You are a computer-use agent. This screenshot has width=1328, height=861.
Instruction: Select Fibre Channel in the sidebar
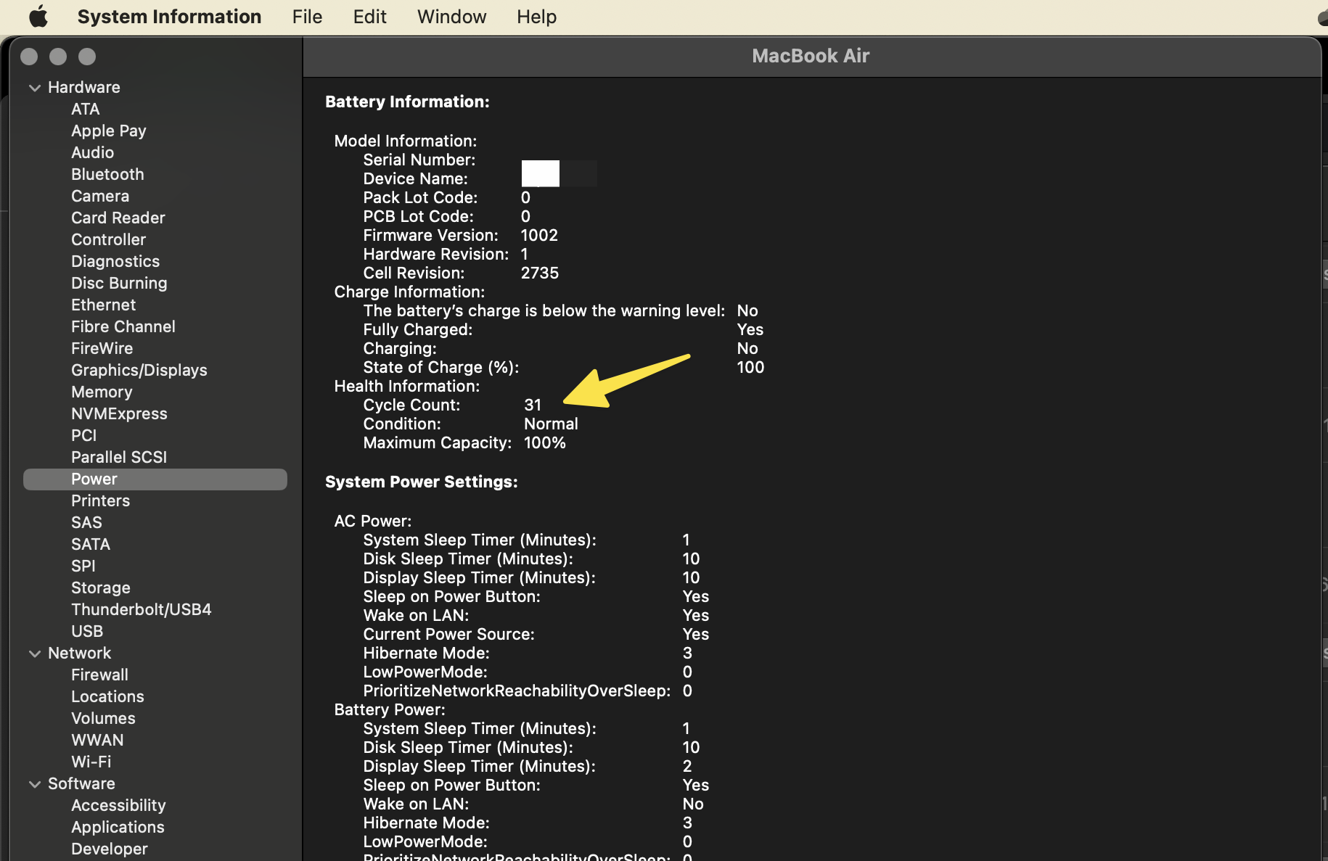pyautogui.click(x=123, y=326)
